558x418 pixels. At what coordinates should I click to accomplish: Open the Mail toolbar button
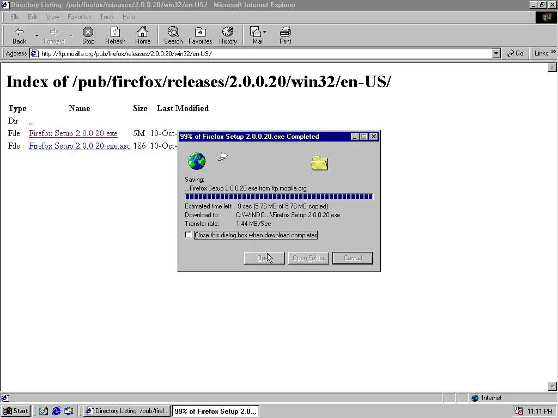pyautogui.click(x=258, y=35)
